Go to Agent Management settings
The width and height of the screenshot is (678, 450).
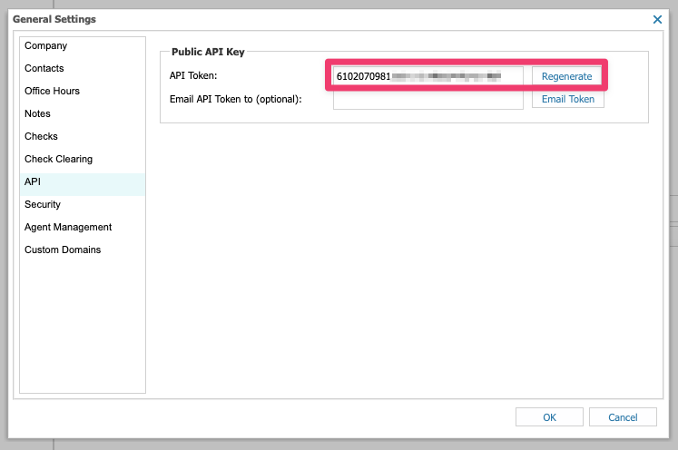click(83, 228)
